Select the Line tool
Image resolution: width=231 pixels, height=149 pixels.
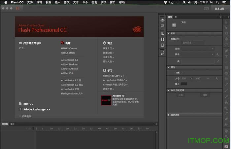pos(226,62)
